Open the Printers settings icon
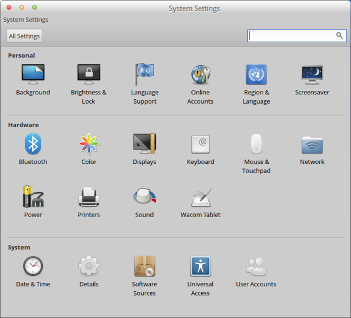This screenshot has width=351, height=318. coord(89,196)
